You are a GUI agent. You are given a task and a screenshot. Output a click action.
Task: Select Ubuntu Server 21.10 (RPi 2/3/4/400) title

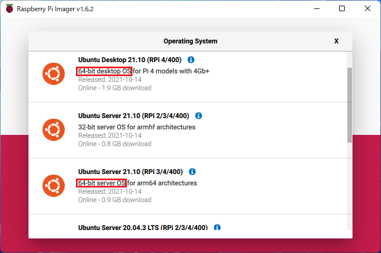click(134, 116)
